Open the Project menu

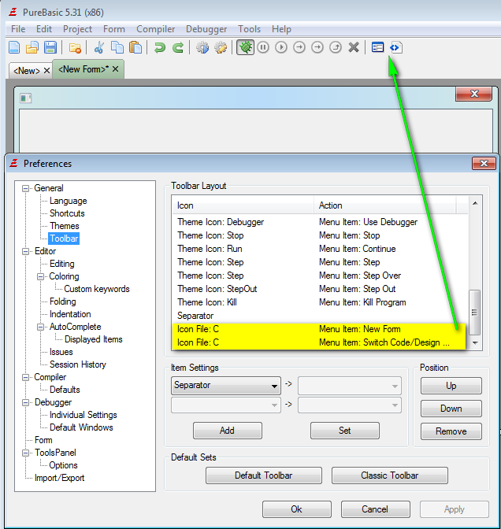click(77, 29)
